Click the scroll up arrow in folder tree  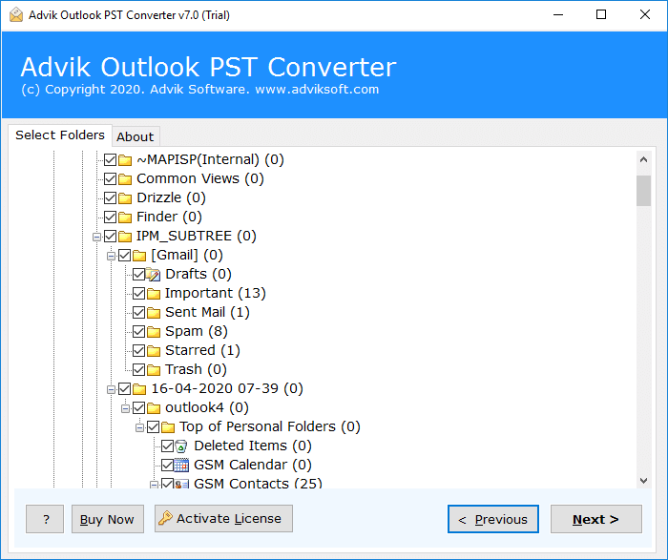coord(644,159)
